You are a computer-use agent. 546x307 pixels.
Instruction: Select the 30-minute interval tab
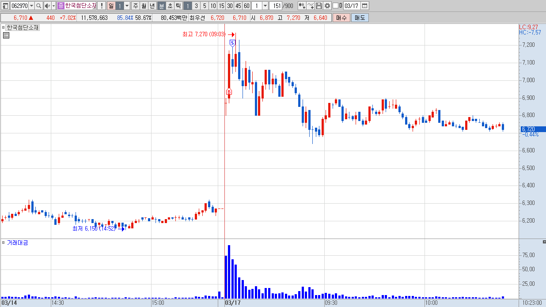230,6
